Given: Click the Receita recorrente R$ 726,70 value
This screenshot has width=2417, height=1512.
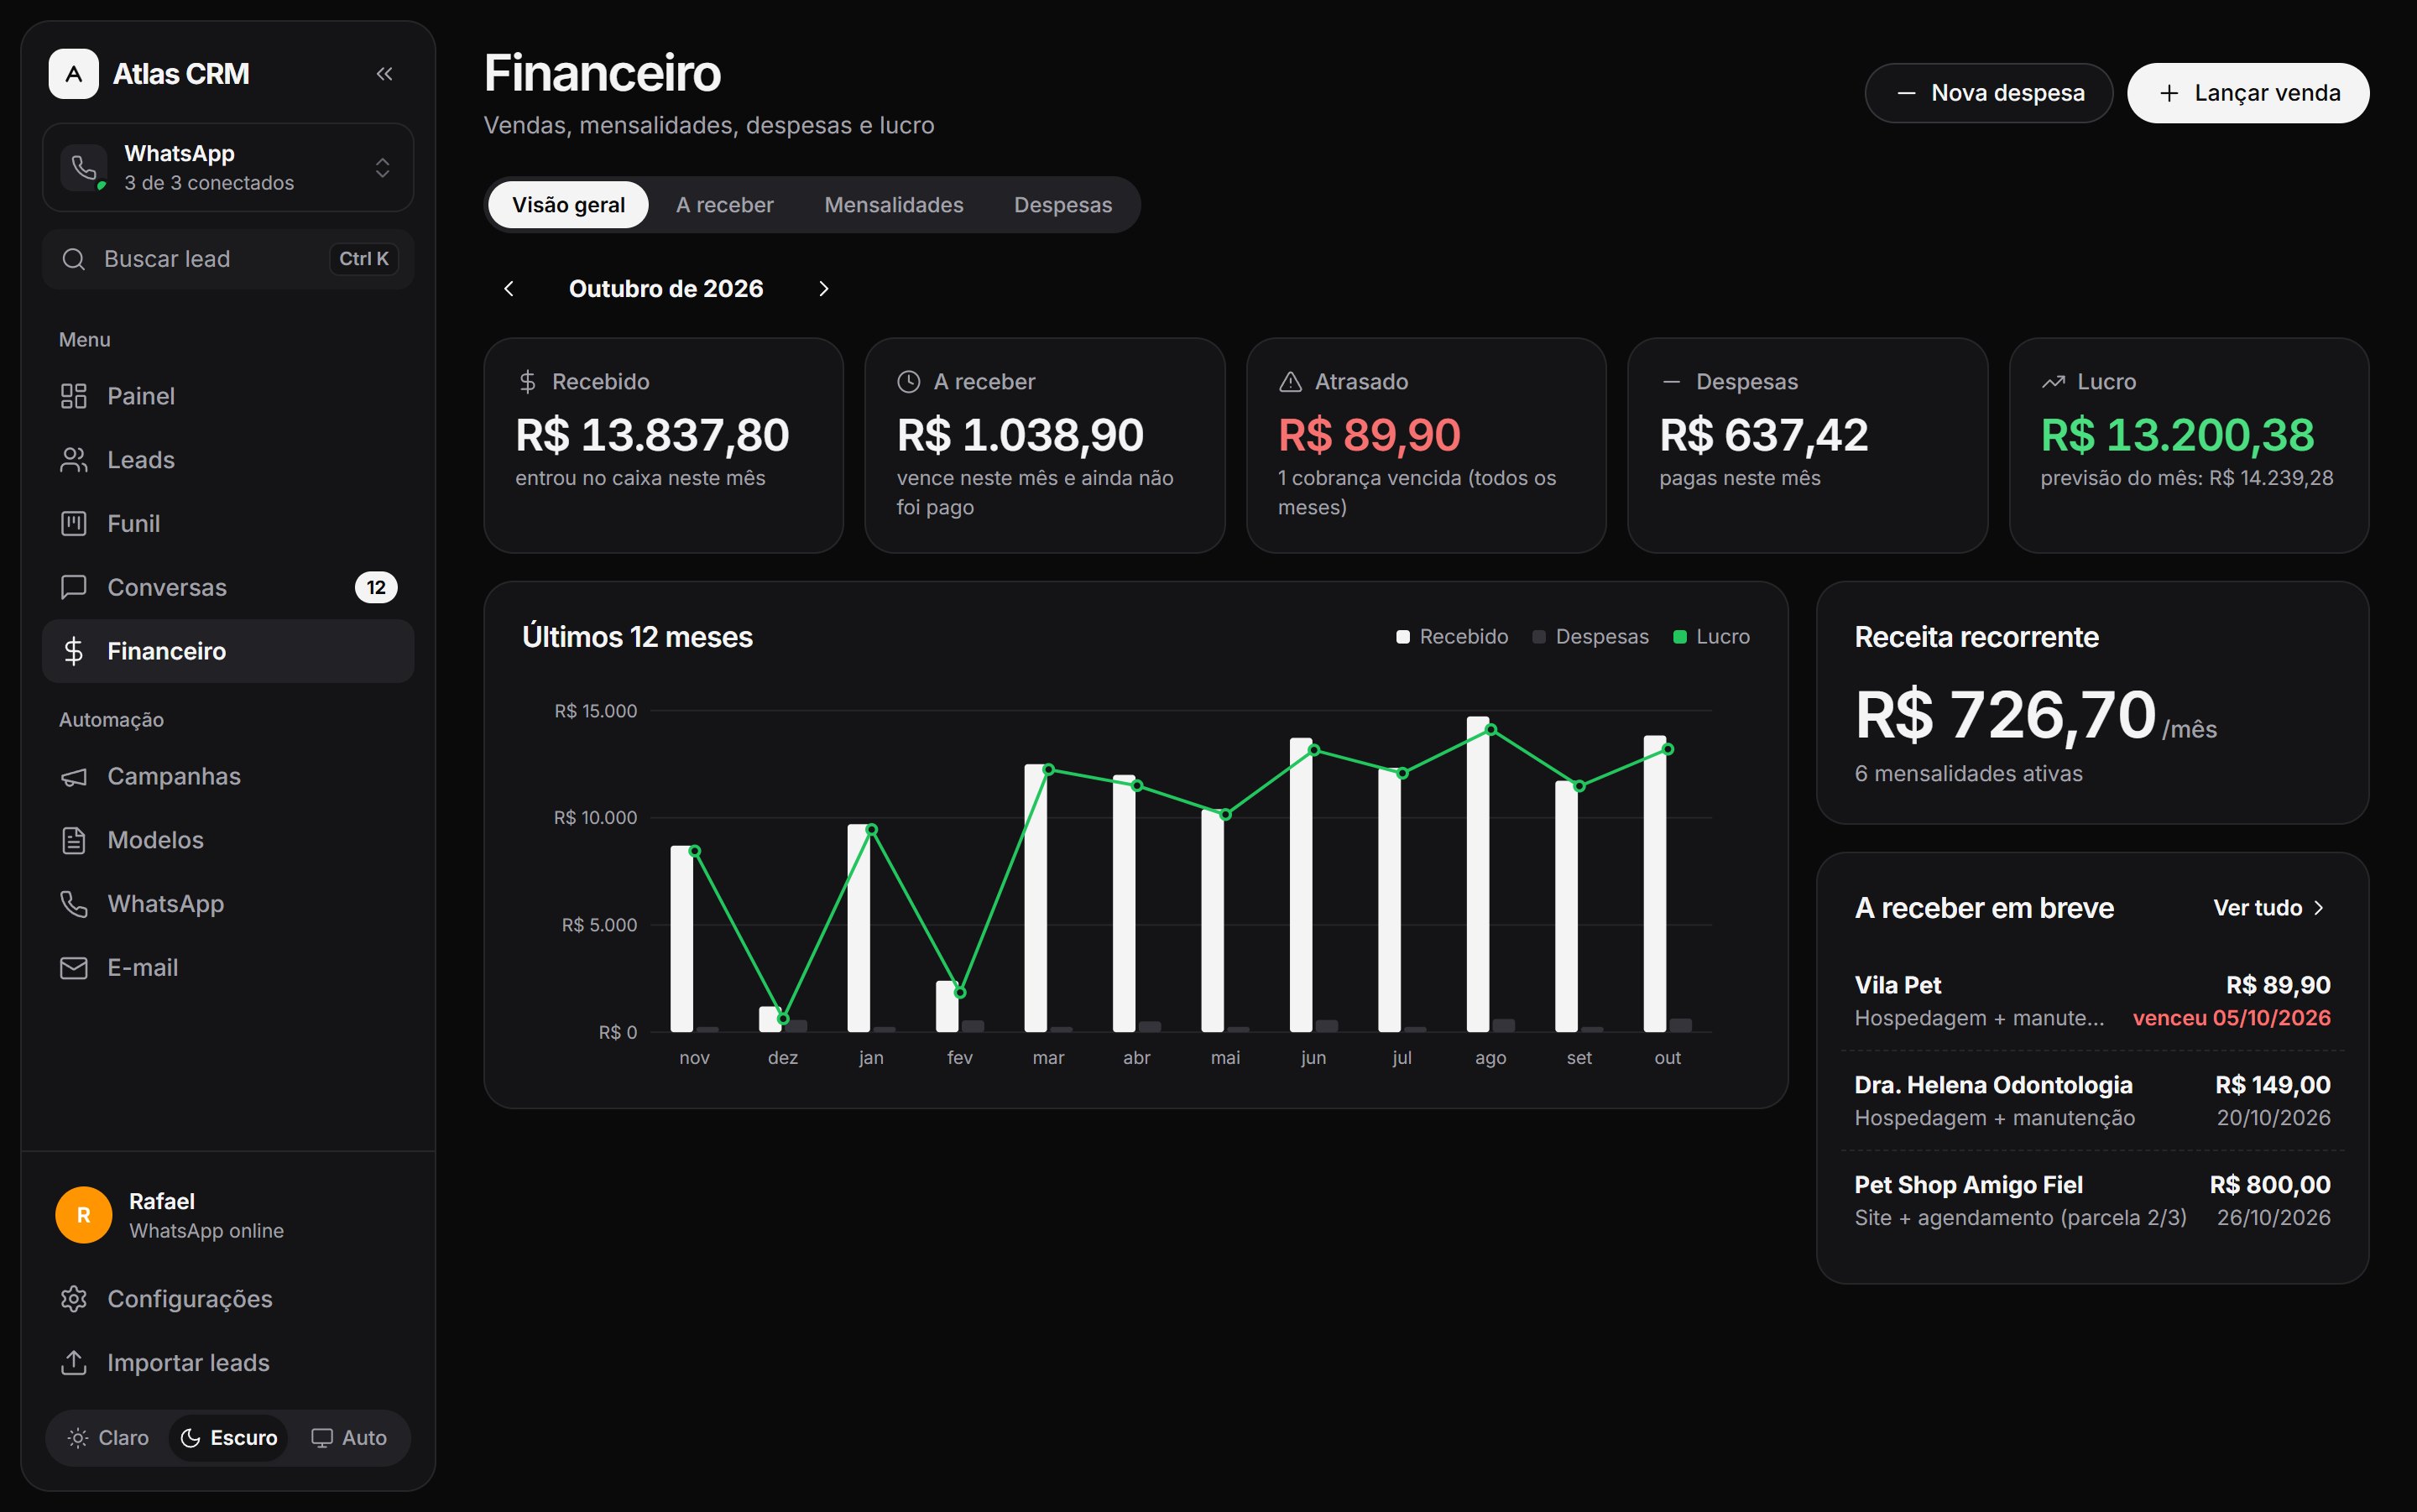Looking at the screenshot, I should pos(2005,716).
